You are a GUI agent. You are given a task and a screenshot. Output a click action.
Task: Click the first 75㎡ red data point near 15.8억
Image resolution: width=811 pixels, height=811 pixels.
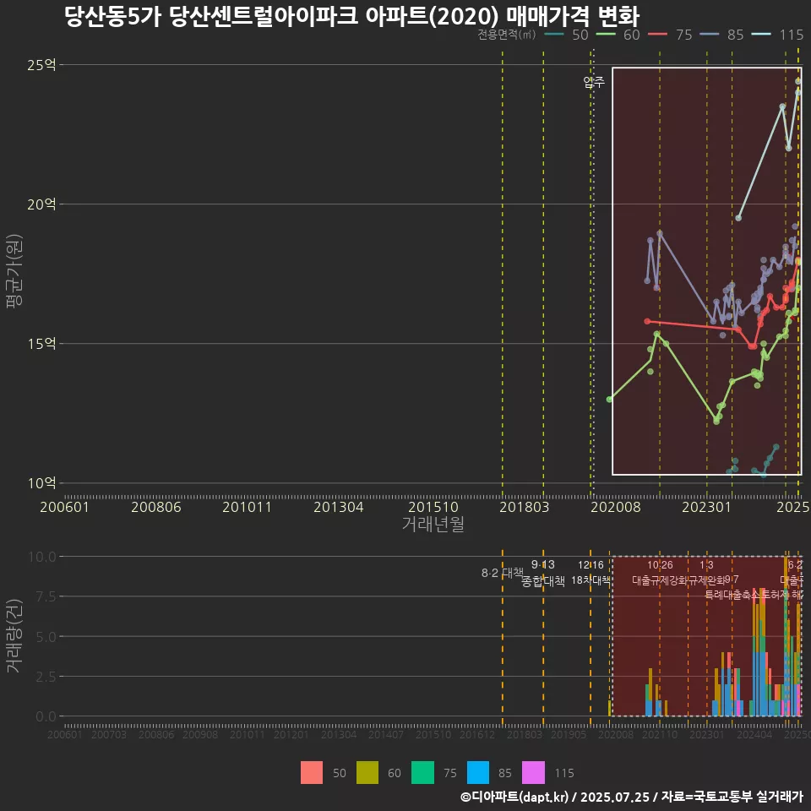pyautogui.click(x=647, y=321)
